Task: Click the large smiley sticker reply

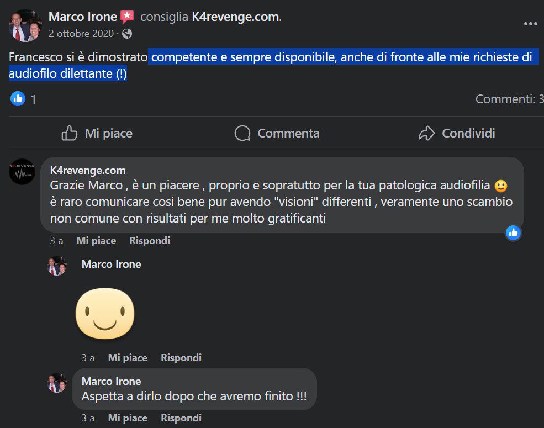Action: (105, 313)
